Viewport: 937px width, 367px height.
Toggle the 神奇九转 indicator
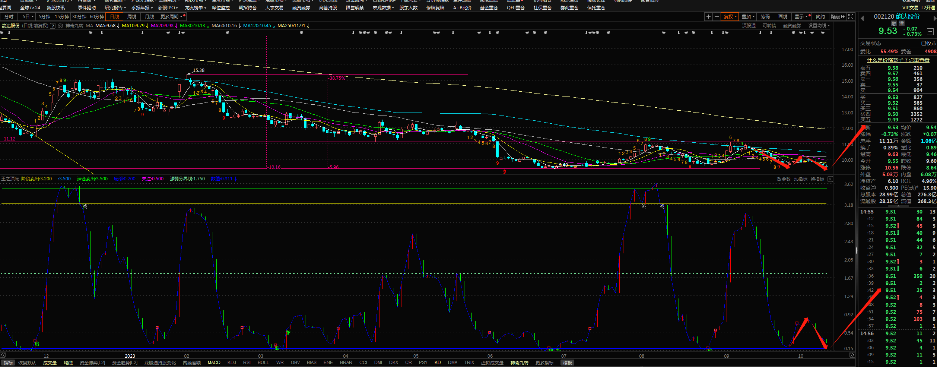tap(519, 363)
